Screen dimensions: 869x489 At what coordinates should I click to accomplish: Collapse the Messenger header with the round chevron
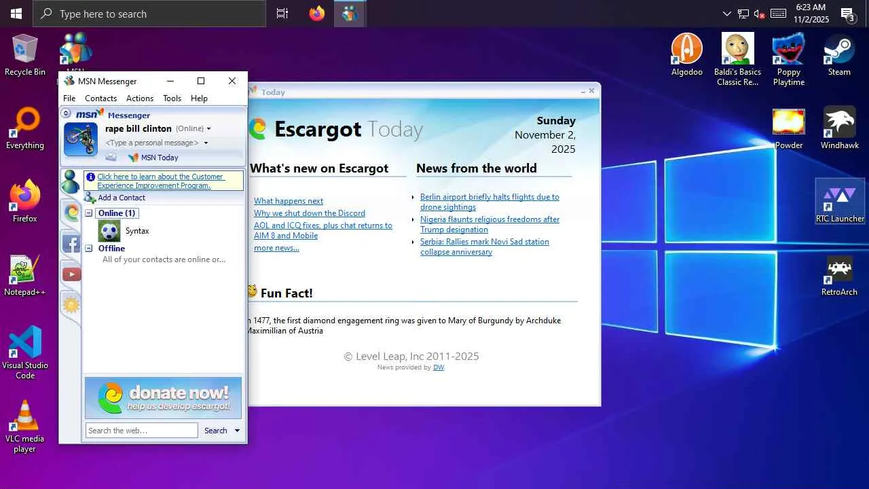pos(67,113)
